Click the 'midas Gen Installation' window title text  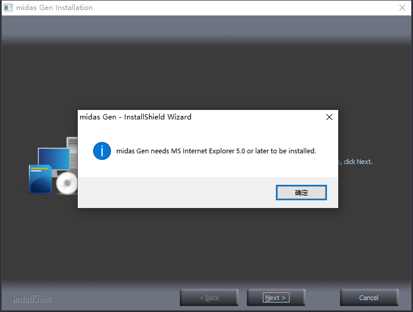coord(54,8)
